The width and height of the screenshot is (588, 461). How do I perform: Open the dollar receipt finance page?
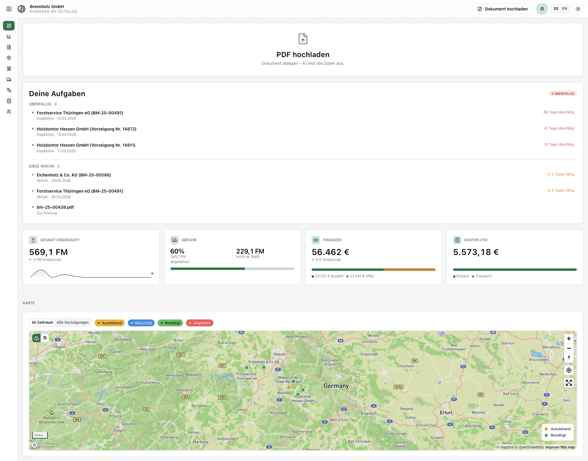point(9,69)
